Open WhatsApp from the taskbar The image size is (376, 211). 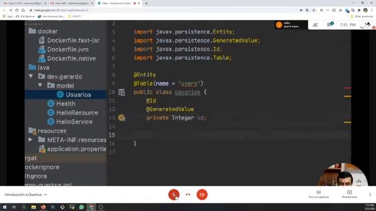pos(82,207)
